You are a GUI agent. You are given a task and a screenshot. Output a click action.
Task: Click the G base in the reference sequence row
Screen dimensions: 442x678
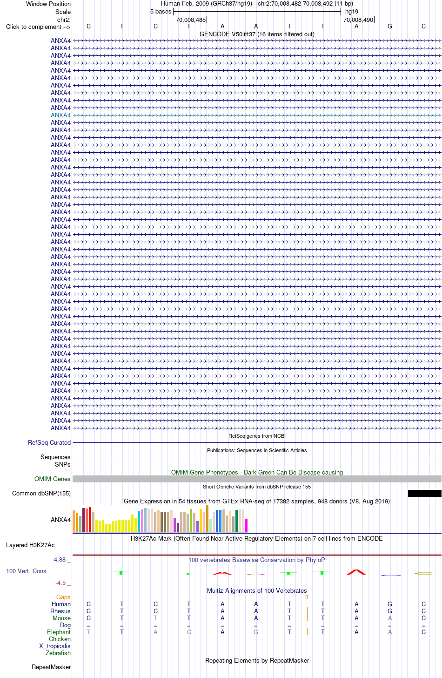[390, 26]
